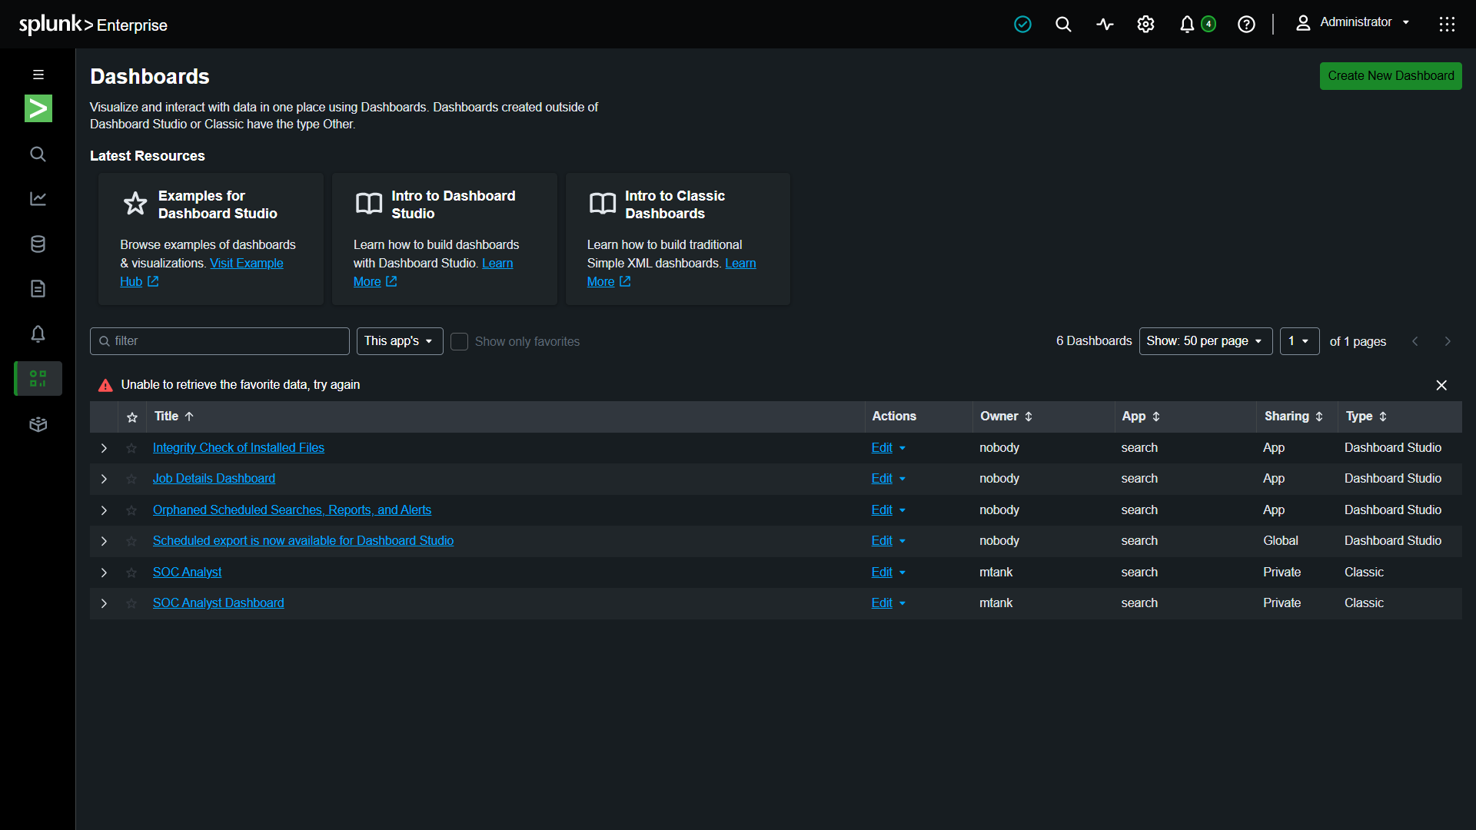Open Reports document icon in sidebar
The width and height of the screenshot is (1476, 830).
[x=38, y=288]
